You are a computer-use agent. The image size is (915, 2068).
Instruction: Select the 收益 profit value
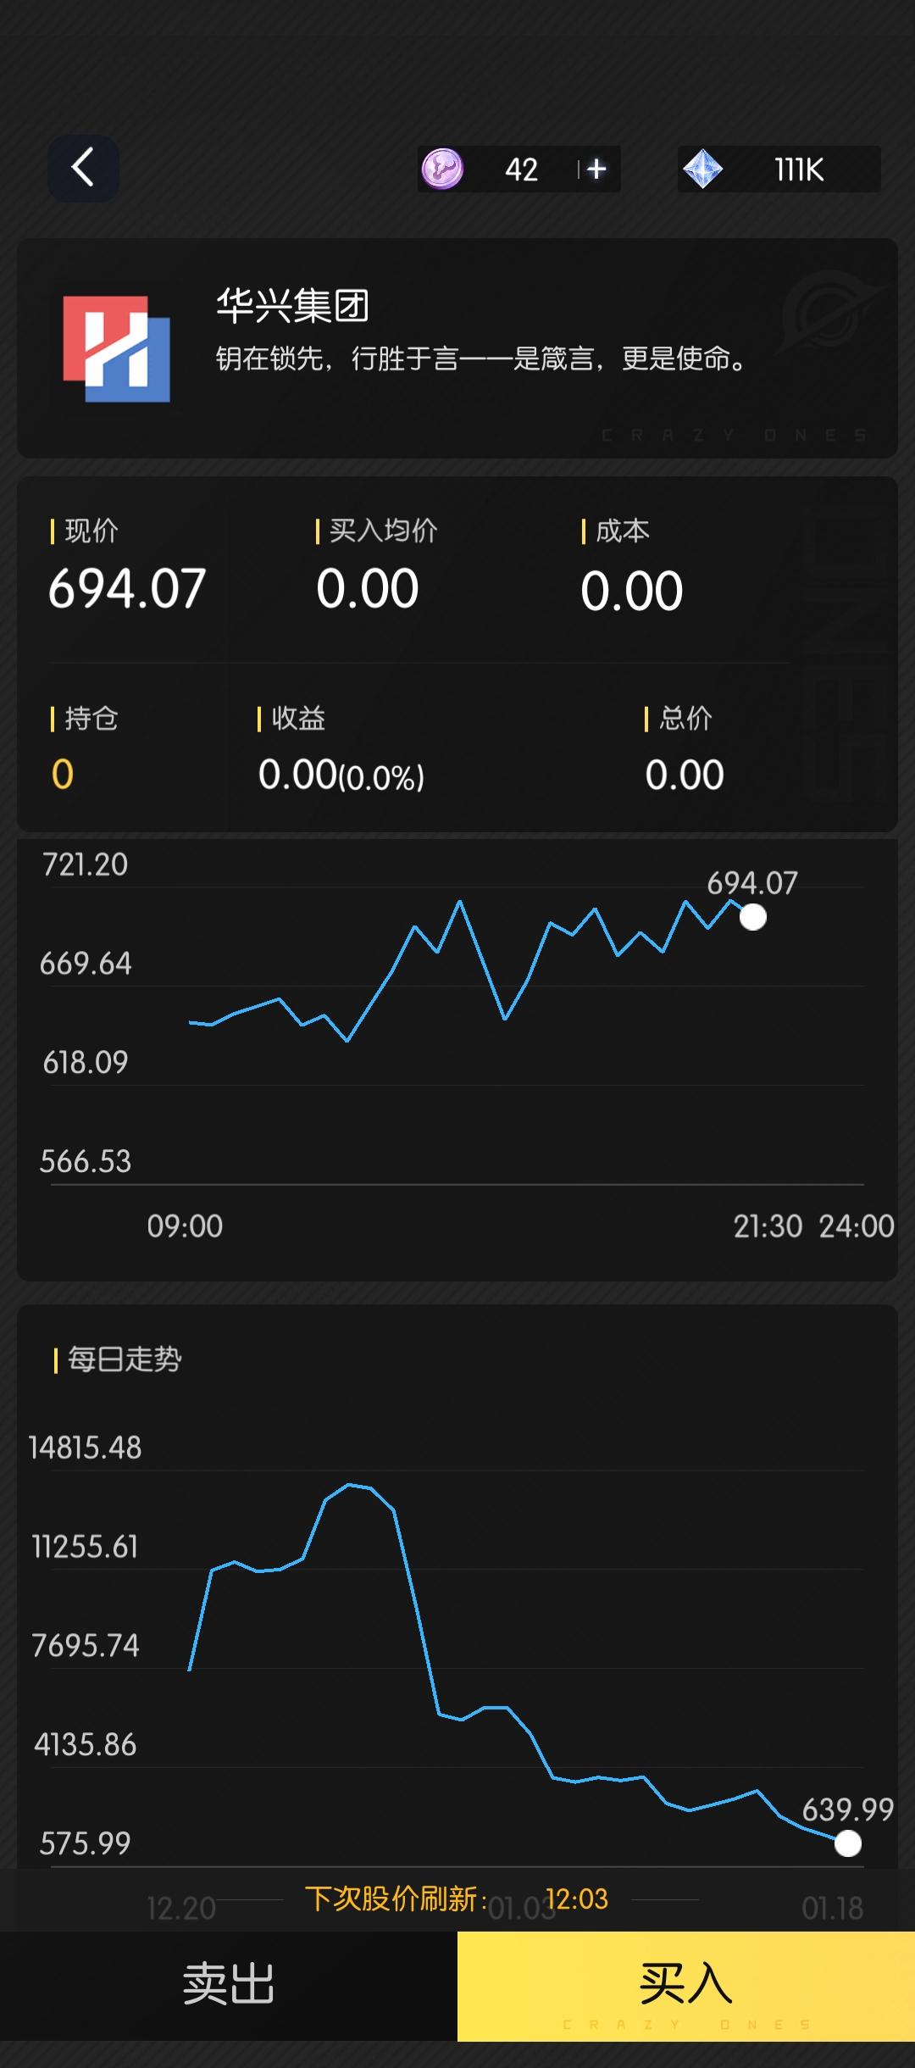tap(341, 775)
